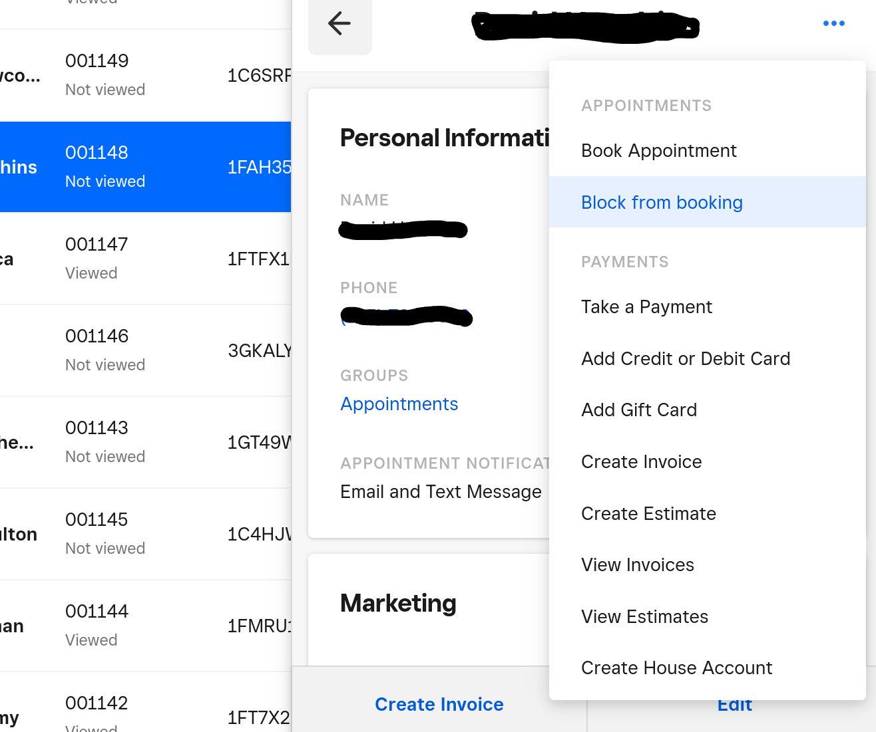This screenshot has height=732, width=876.
Task: Choose Block from booking option
Action: [662, 202]
